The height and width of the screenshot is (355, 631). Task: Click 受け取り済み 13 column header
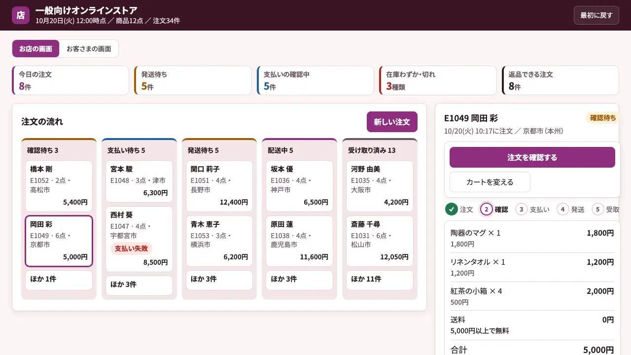click(372, 150)
